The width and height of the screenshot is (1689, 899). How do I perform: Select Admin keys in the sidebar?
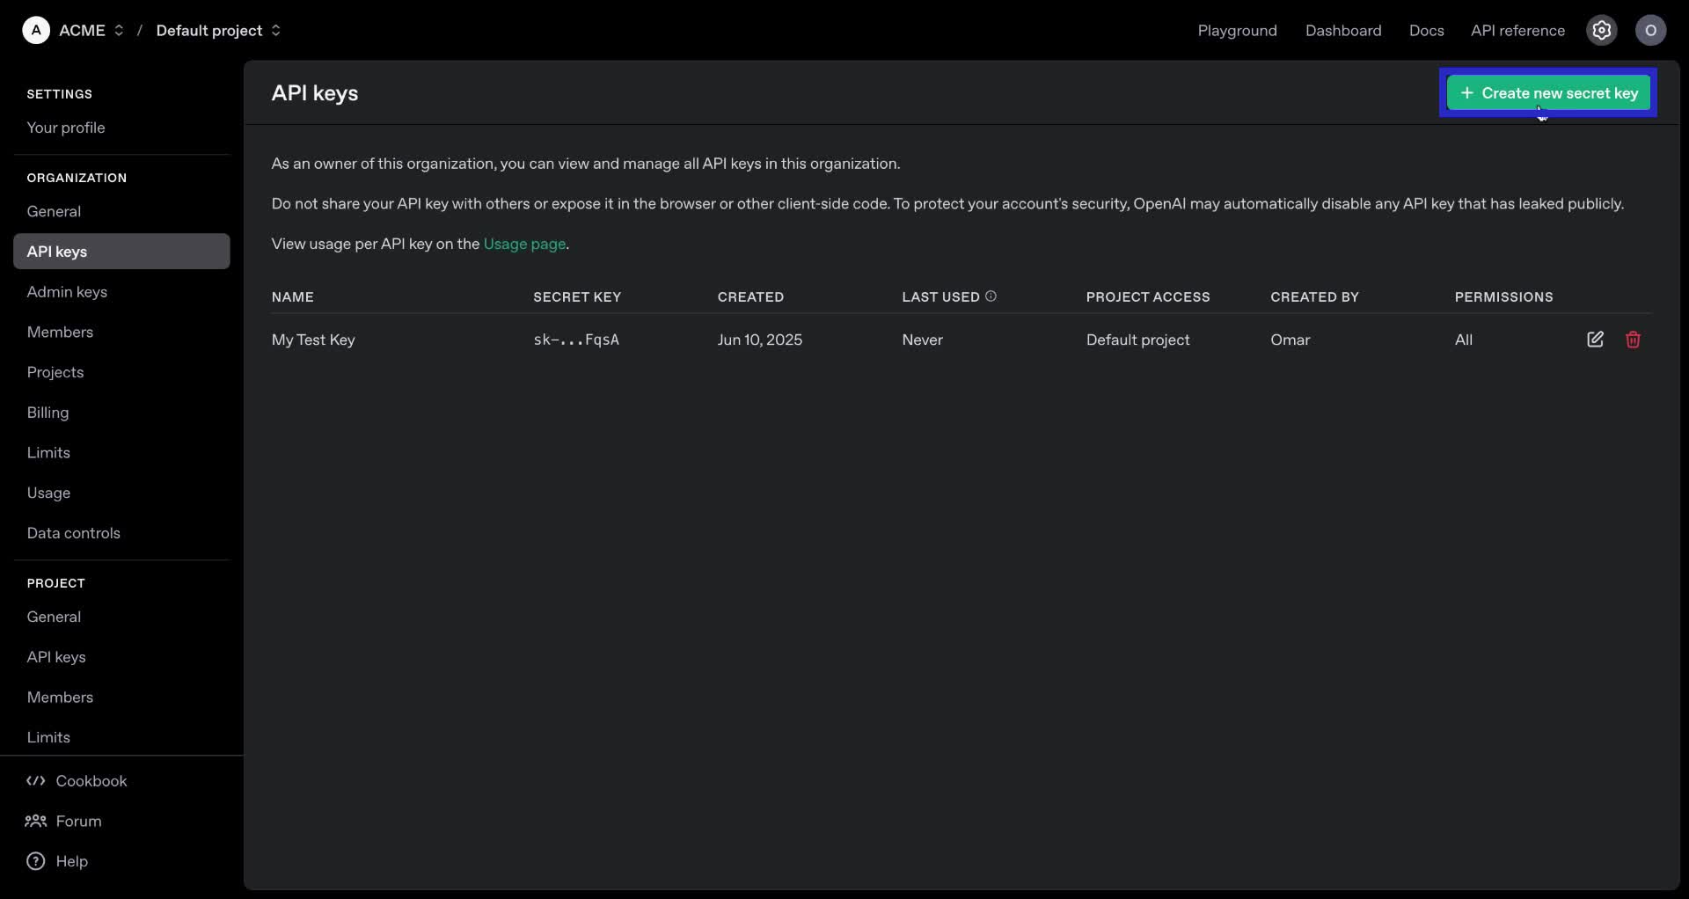coord(68,291)
